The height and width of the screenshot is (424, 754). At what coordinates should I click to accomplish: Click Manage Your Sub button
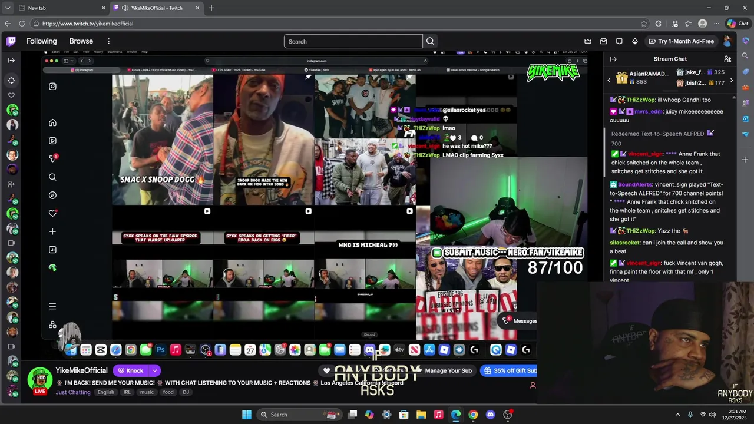[448, 370]
